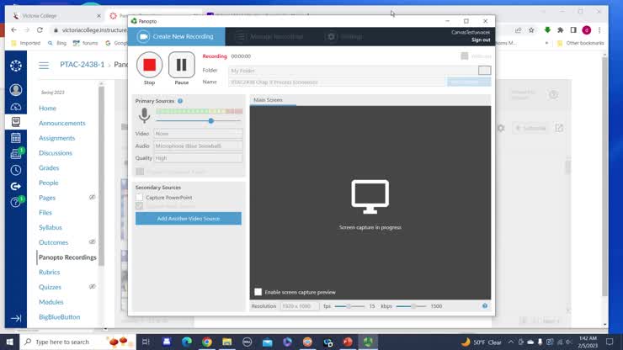Image resolution: width=623 pixels, height=350 pixels.
Task: Adjust the microphone volume slider
Action: pyautogui.click(x=210, y=120)
